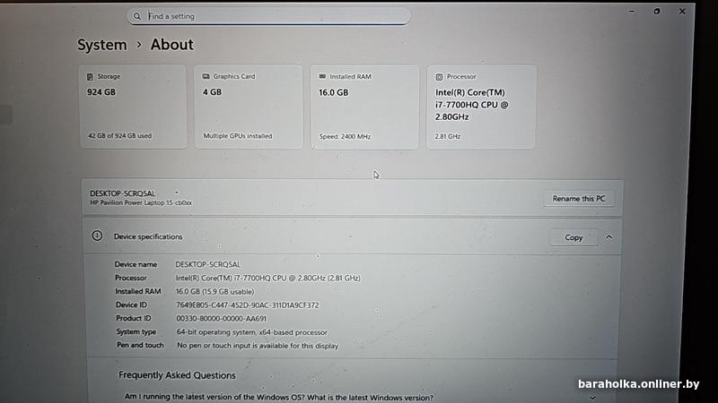Click the Device name label
This screenshot has height=403, width=718.
click(x=136, y=264)
